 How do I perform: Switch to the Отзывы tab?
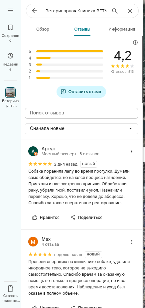coord(82,29)
